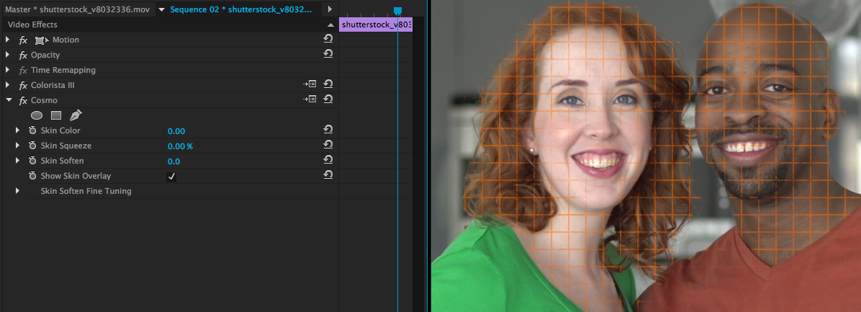Expand the Opacity effect properties

coord(8,55)
